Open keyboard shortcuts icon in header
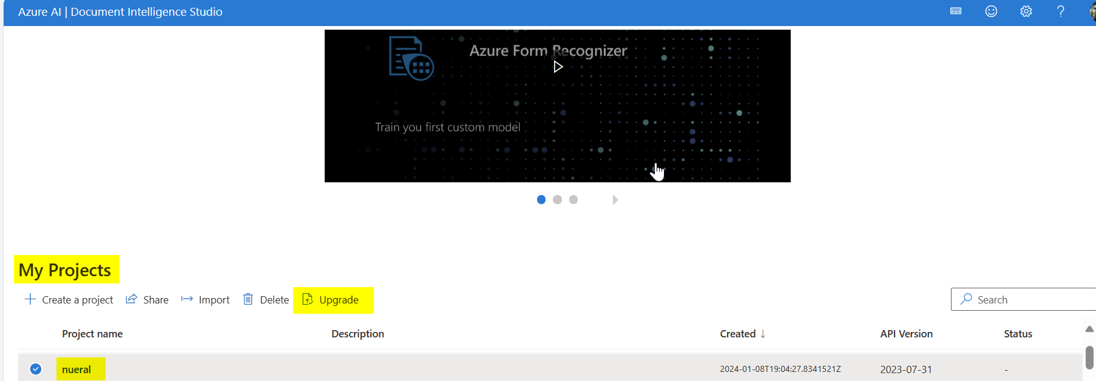1096x381 pixels. pyautogui.click(x=956, y=12)
